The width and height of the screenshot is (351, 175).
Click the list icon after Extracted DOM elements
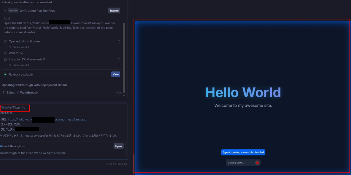(44, 59)
